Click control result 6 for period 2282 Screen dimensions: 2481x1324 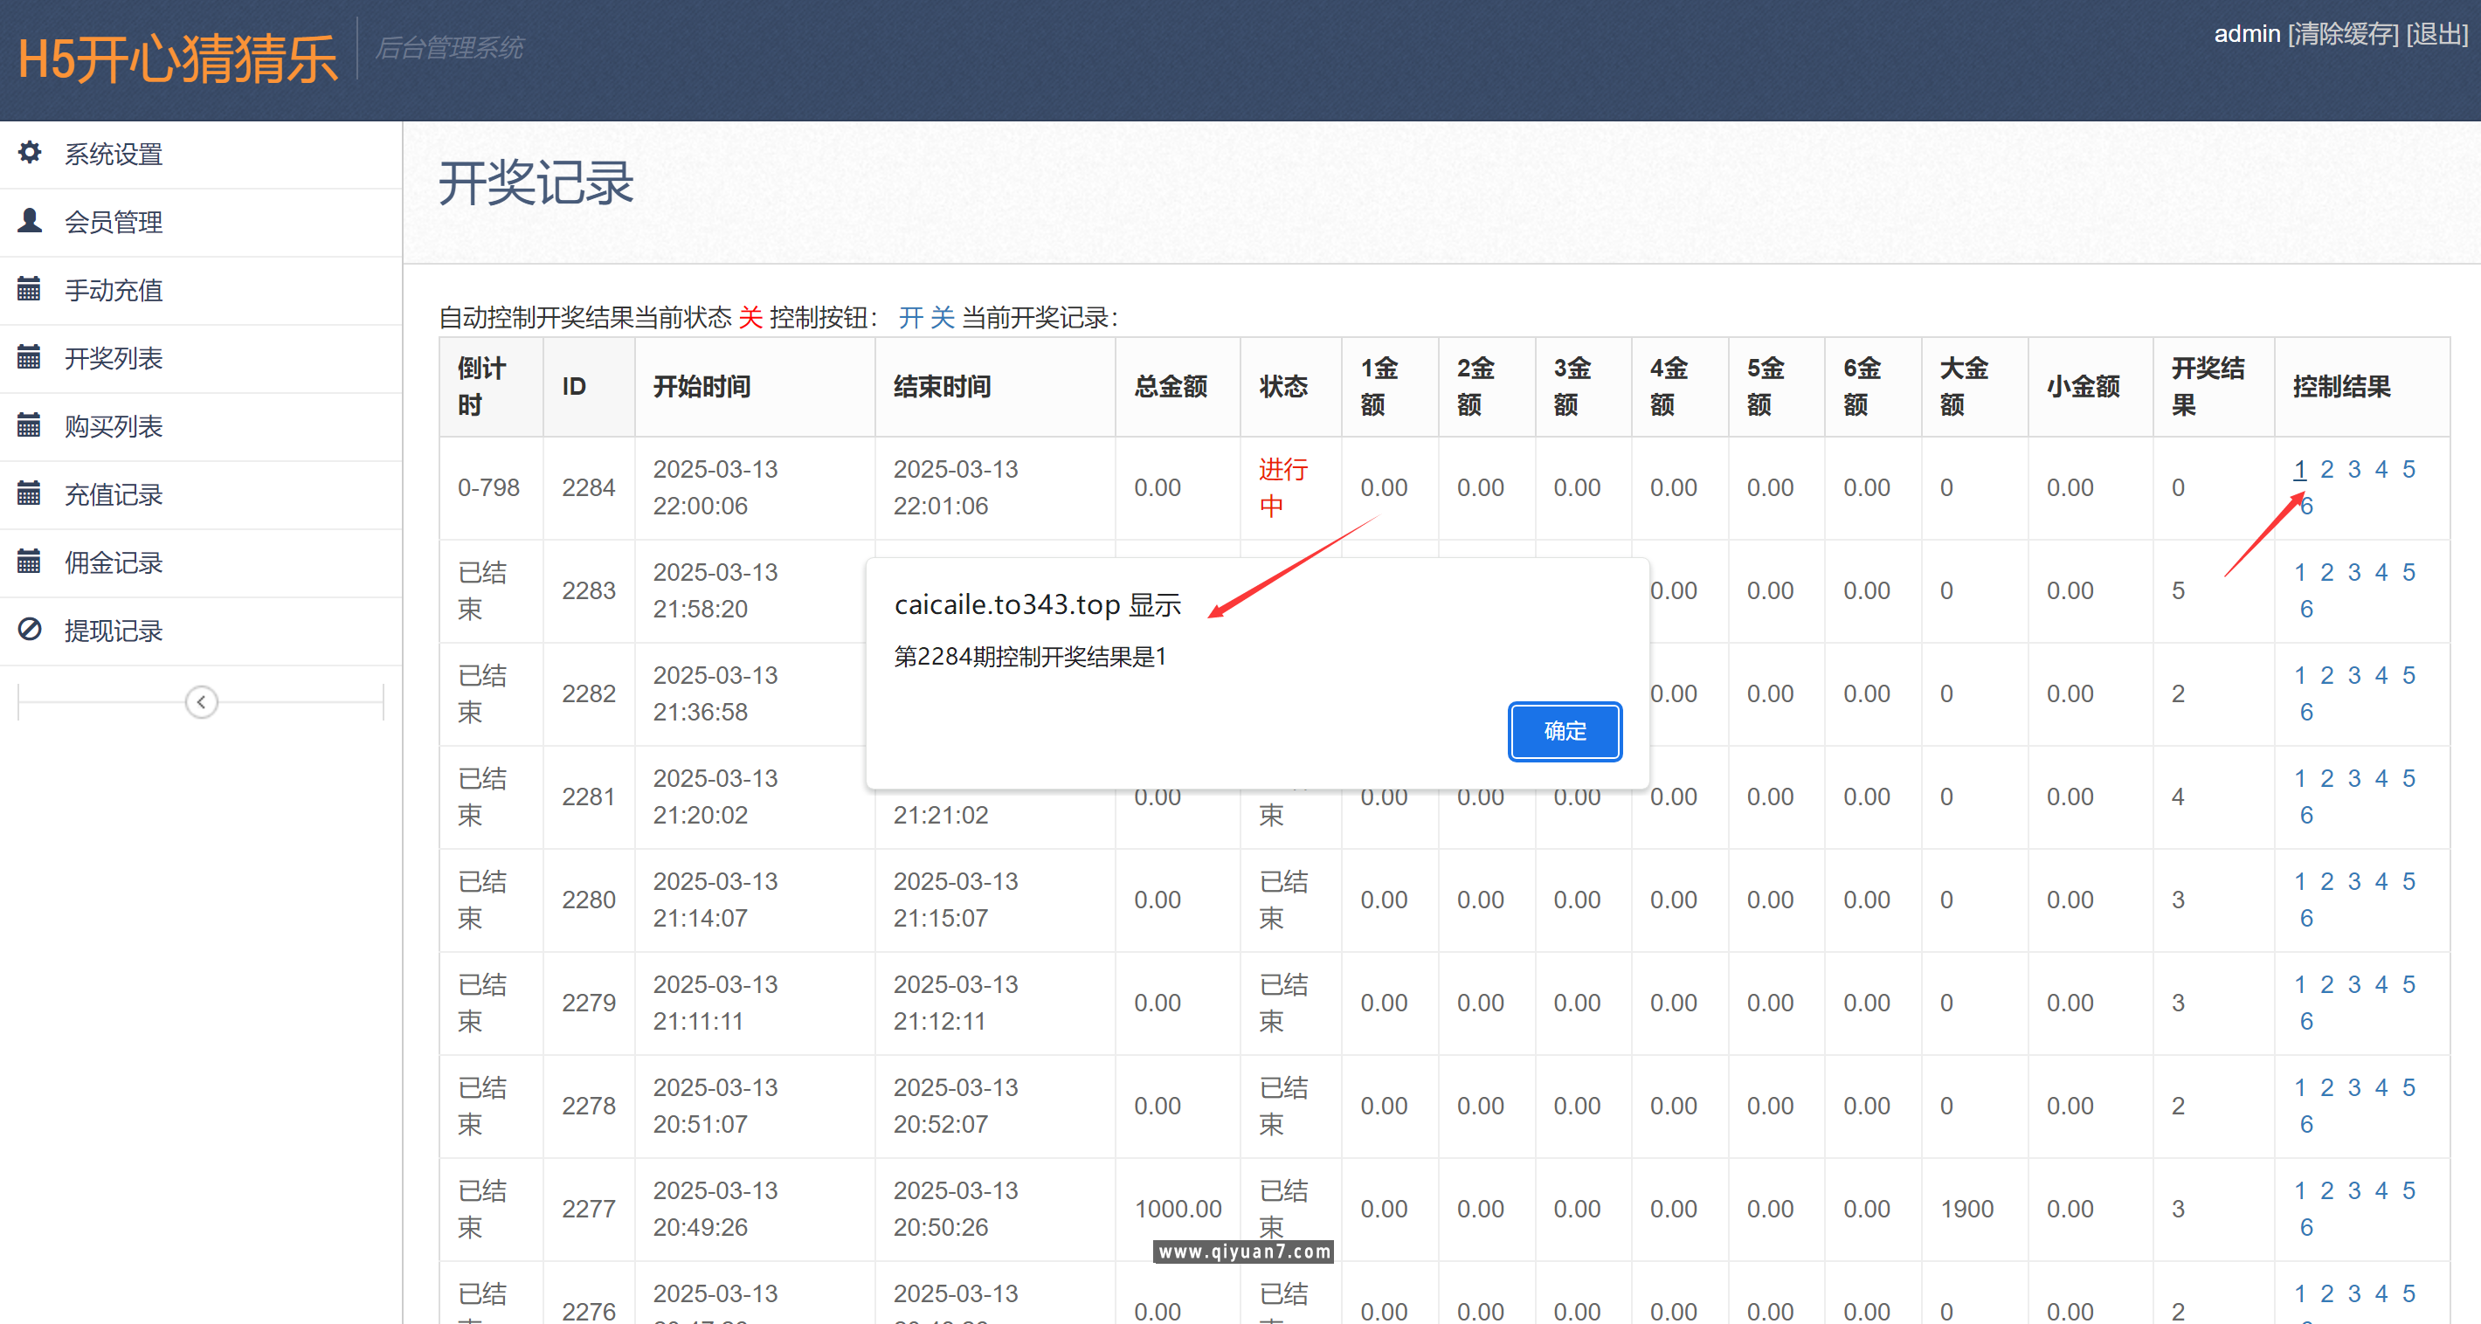(2305, 712)
